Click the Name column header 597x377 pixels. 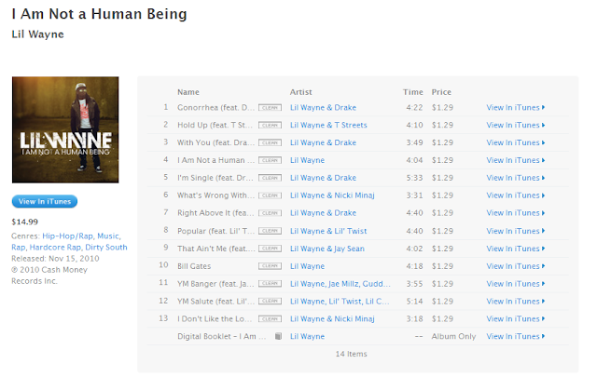(x=188, y=92)
